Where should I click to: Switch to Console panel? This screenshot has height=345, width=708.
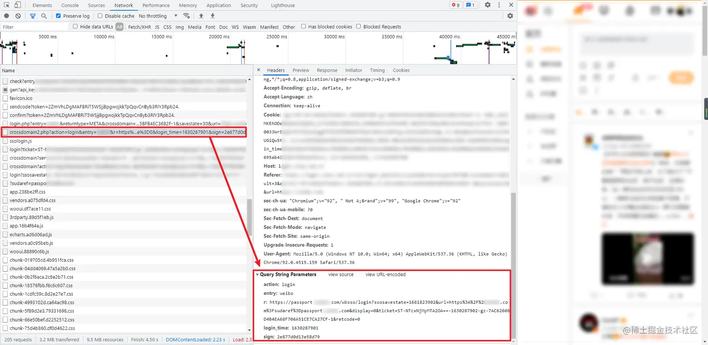pyautogui.click(x=70, y=5)
